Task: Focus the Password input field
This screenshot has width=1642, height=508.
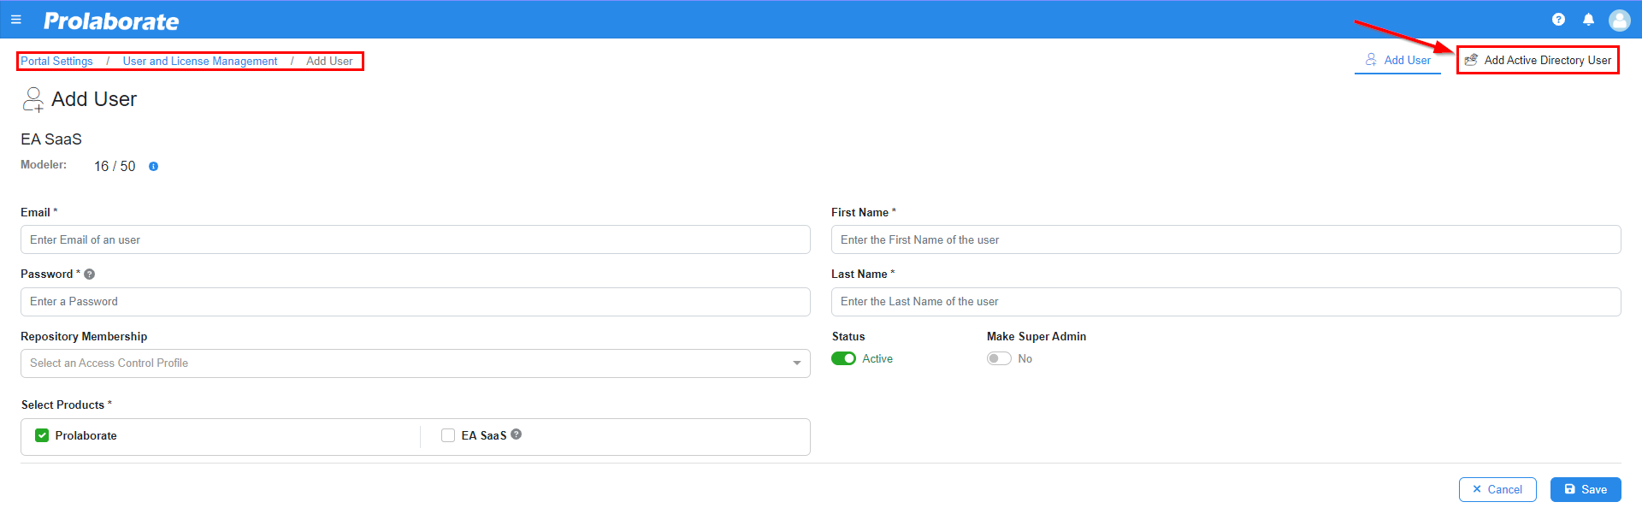Action: [x=416, y=302]
